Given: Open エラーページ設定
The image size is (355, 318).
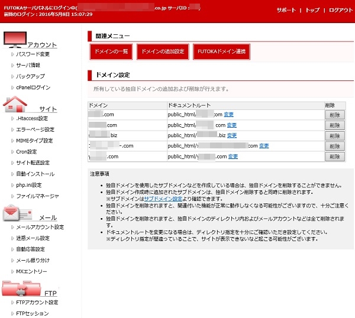Looking at the screenshot, I should click(x=35, y=129).
